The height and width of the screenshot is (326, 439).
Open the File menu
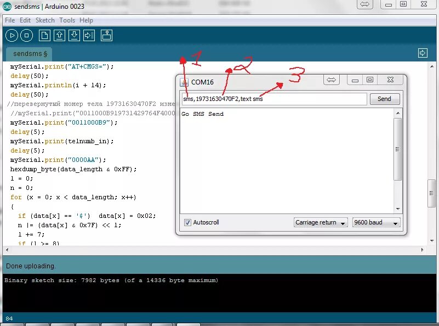10,20
